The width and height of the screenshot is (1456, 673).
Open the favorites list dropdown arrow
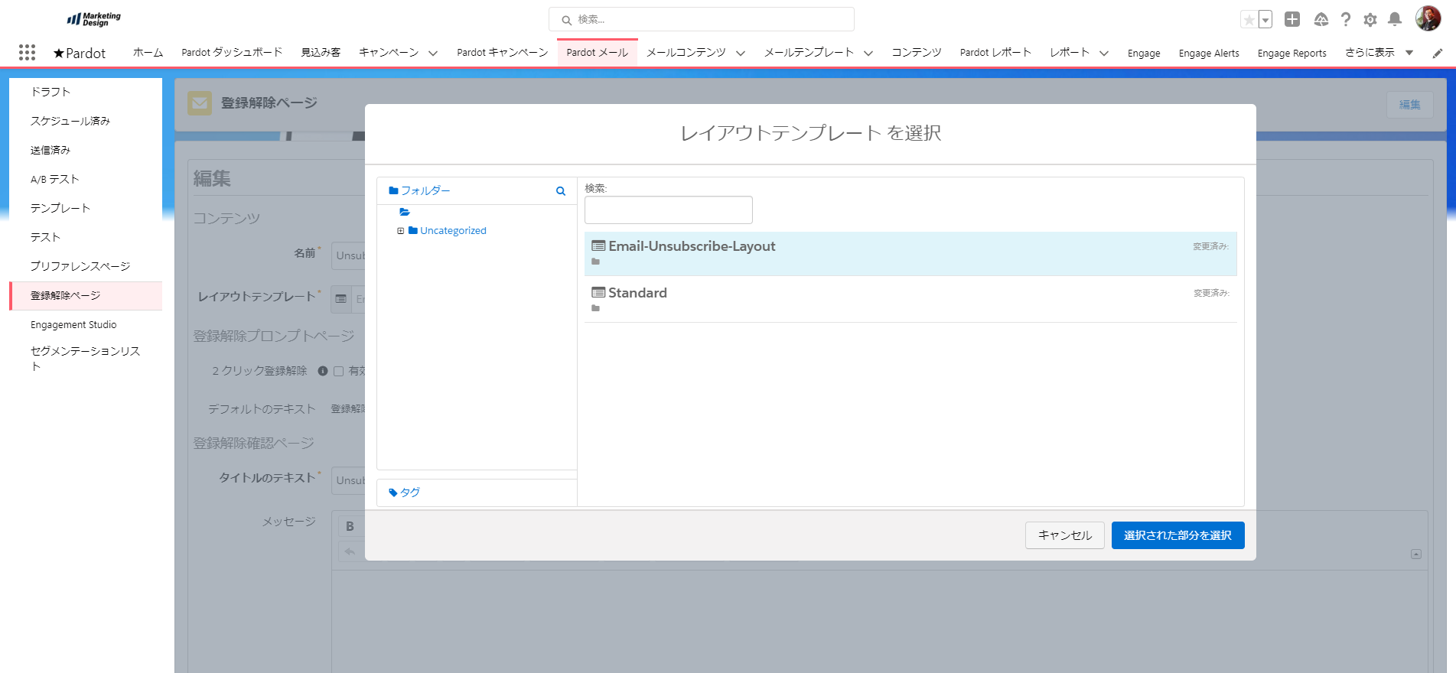(x=1265, y=20)
